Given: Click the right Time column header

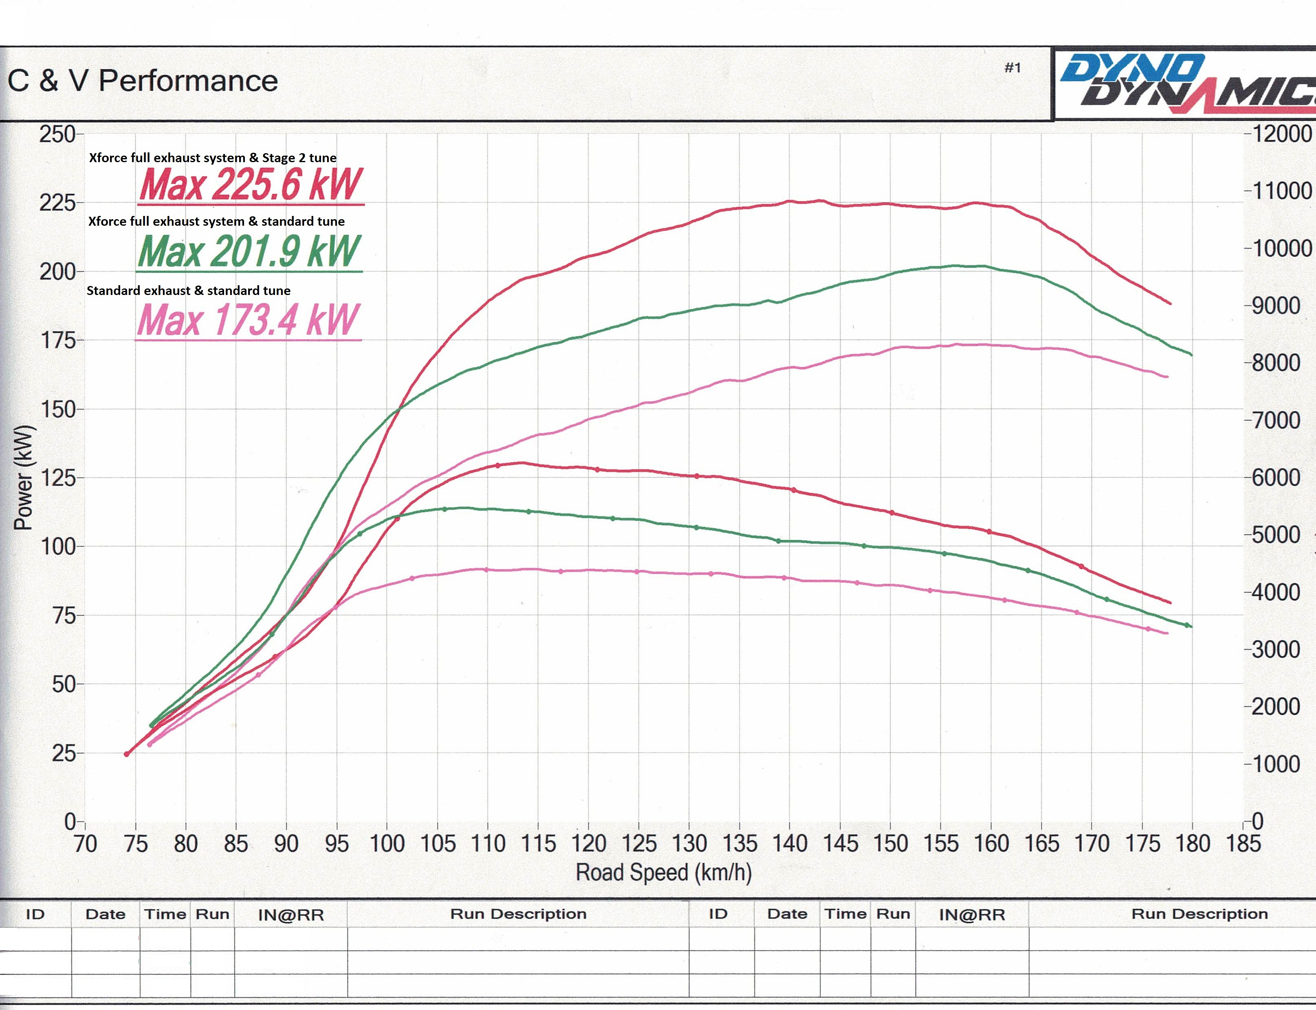Looking at the screenshot, I should (845, 914).
